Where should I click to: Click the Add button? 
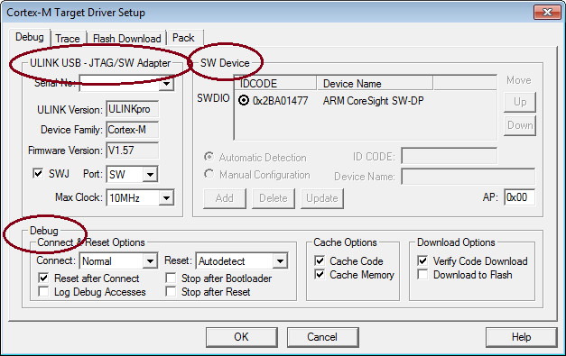[x=225, y=198]
